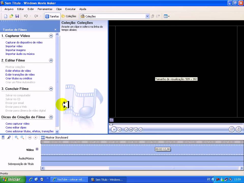
Task: Stop the preview playback
Action: pyautogui.click(x=120, y=129)
